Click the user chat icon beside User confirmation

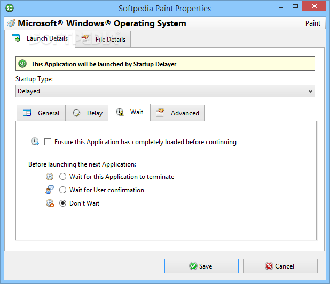[50, 190]
